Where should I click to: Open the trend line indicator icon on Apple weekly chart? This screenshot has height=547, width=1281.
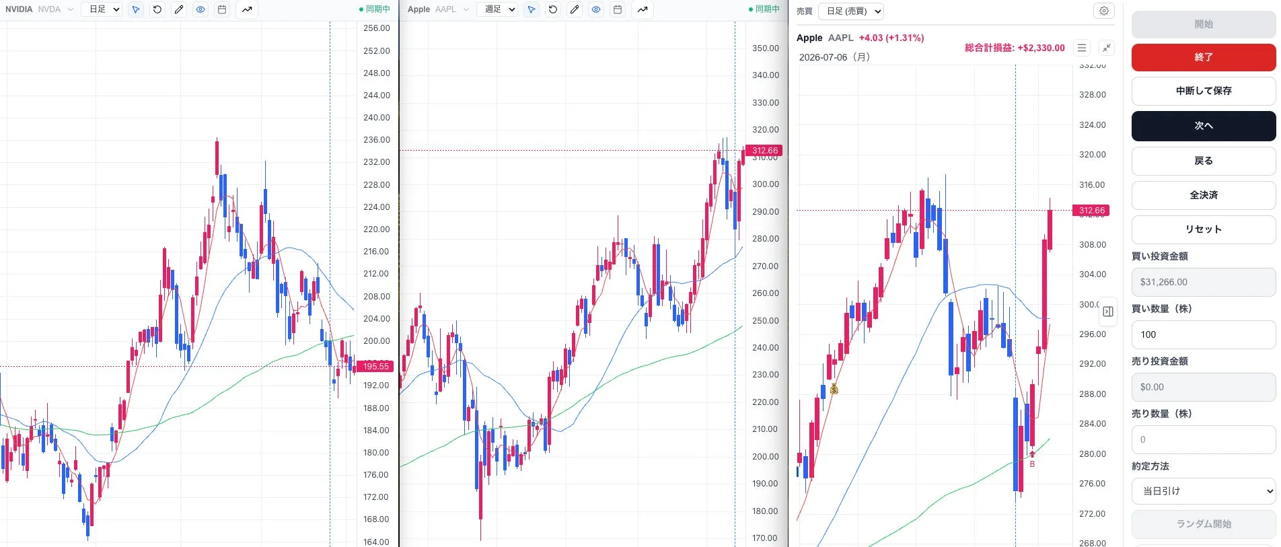point(643,9)
